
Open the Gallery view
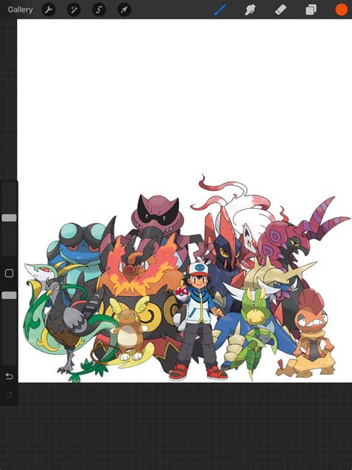pos(20,10)
